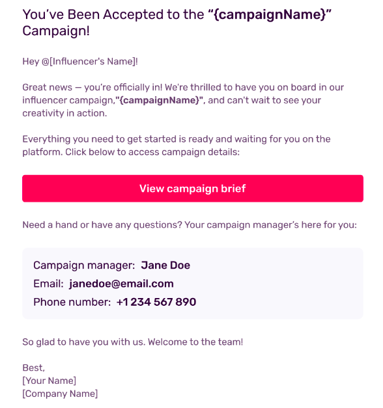
Task: Click the word Campaign! in the heading
Action: click(x=56, y=31)
